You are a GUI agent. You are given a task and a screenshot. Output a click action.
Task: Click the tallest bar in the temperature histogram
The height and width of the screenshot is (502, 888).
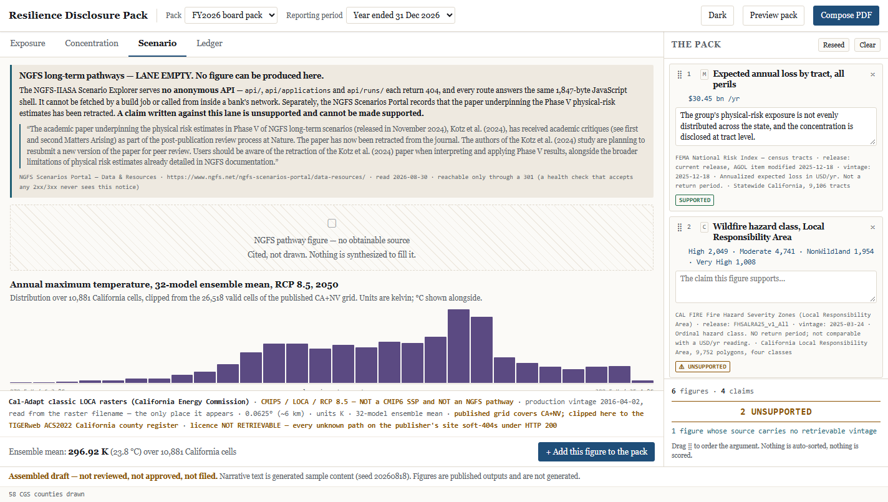coord(458,345)
